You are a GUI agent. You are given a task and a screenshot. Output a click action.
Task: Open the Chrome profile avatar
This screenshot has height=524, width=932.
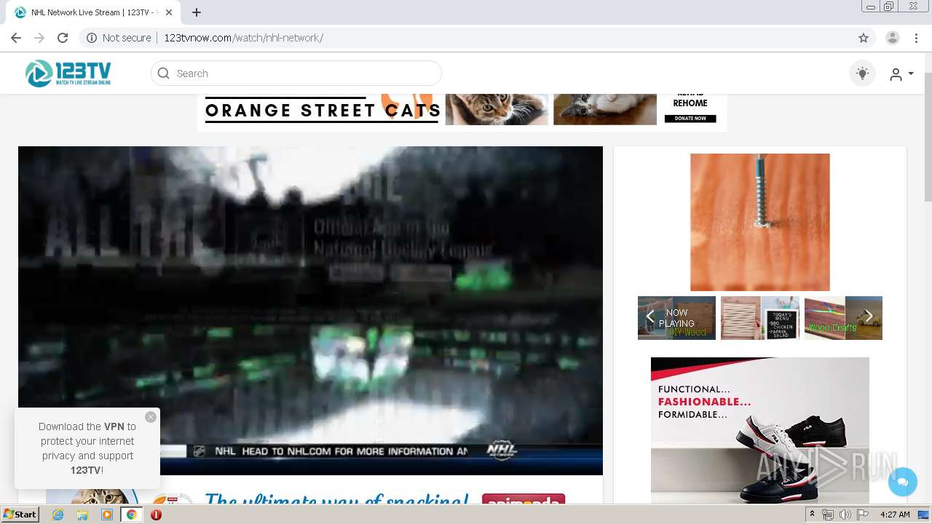(893, 38)
